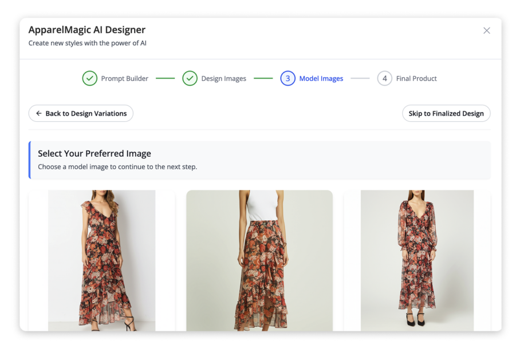Image resolution: width=524 pixels, height=349 pixels.
Task: Choose the sleeveless floral dress model image
Action: coord(102,260)
